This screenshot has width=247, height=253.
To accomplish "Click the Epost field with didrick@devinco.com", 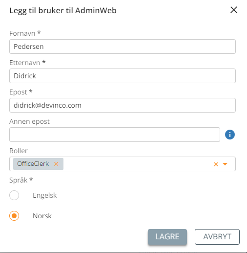I will [123, 105].
